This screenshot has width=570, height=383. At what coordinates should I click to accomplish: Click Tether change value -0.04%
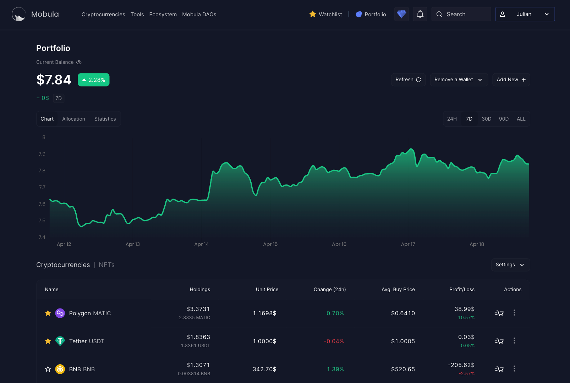point(334,341)
